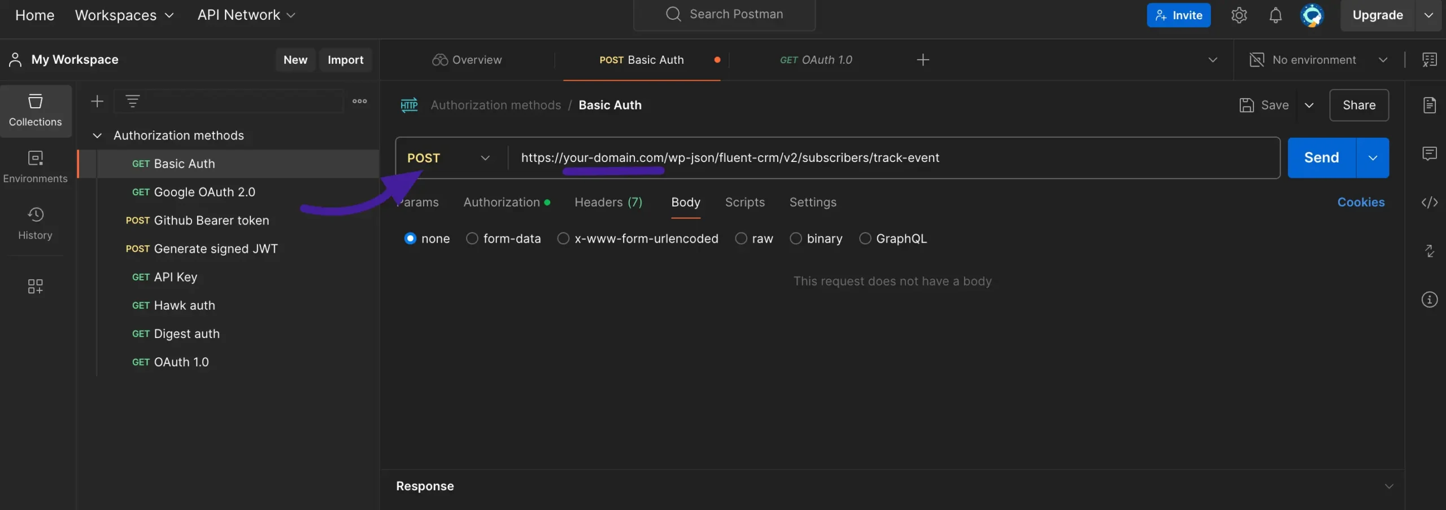The height and width of the screenshot is (510, 1446).
Task: Open the Scripts tab
Action: (x=744, y=202)
